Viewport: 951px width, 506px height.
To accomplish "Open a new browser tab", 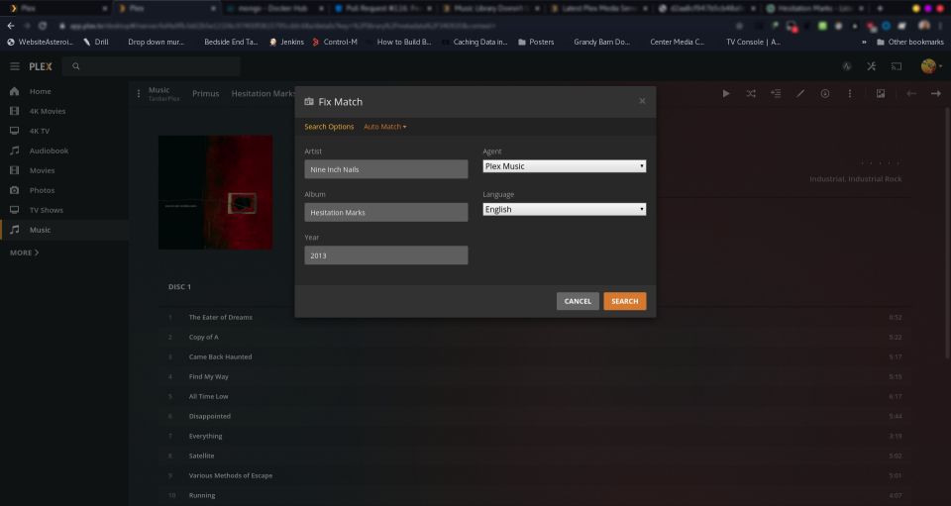I will tap(880, 9).
